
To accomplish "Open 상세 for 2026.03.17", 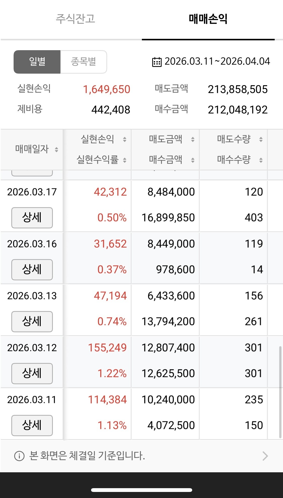I will point(32,218).
